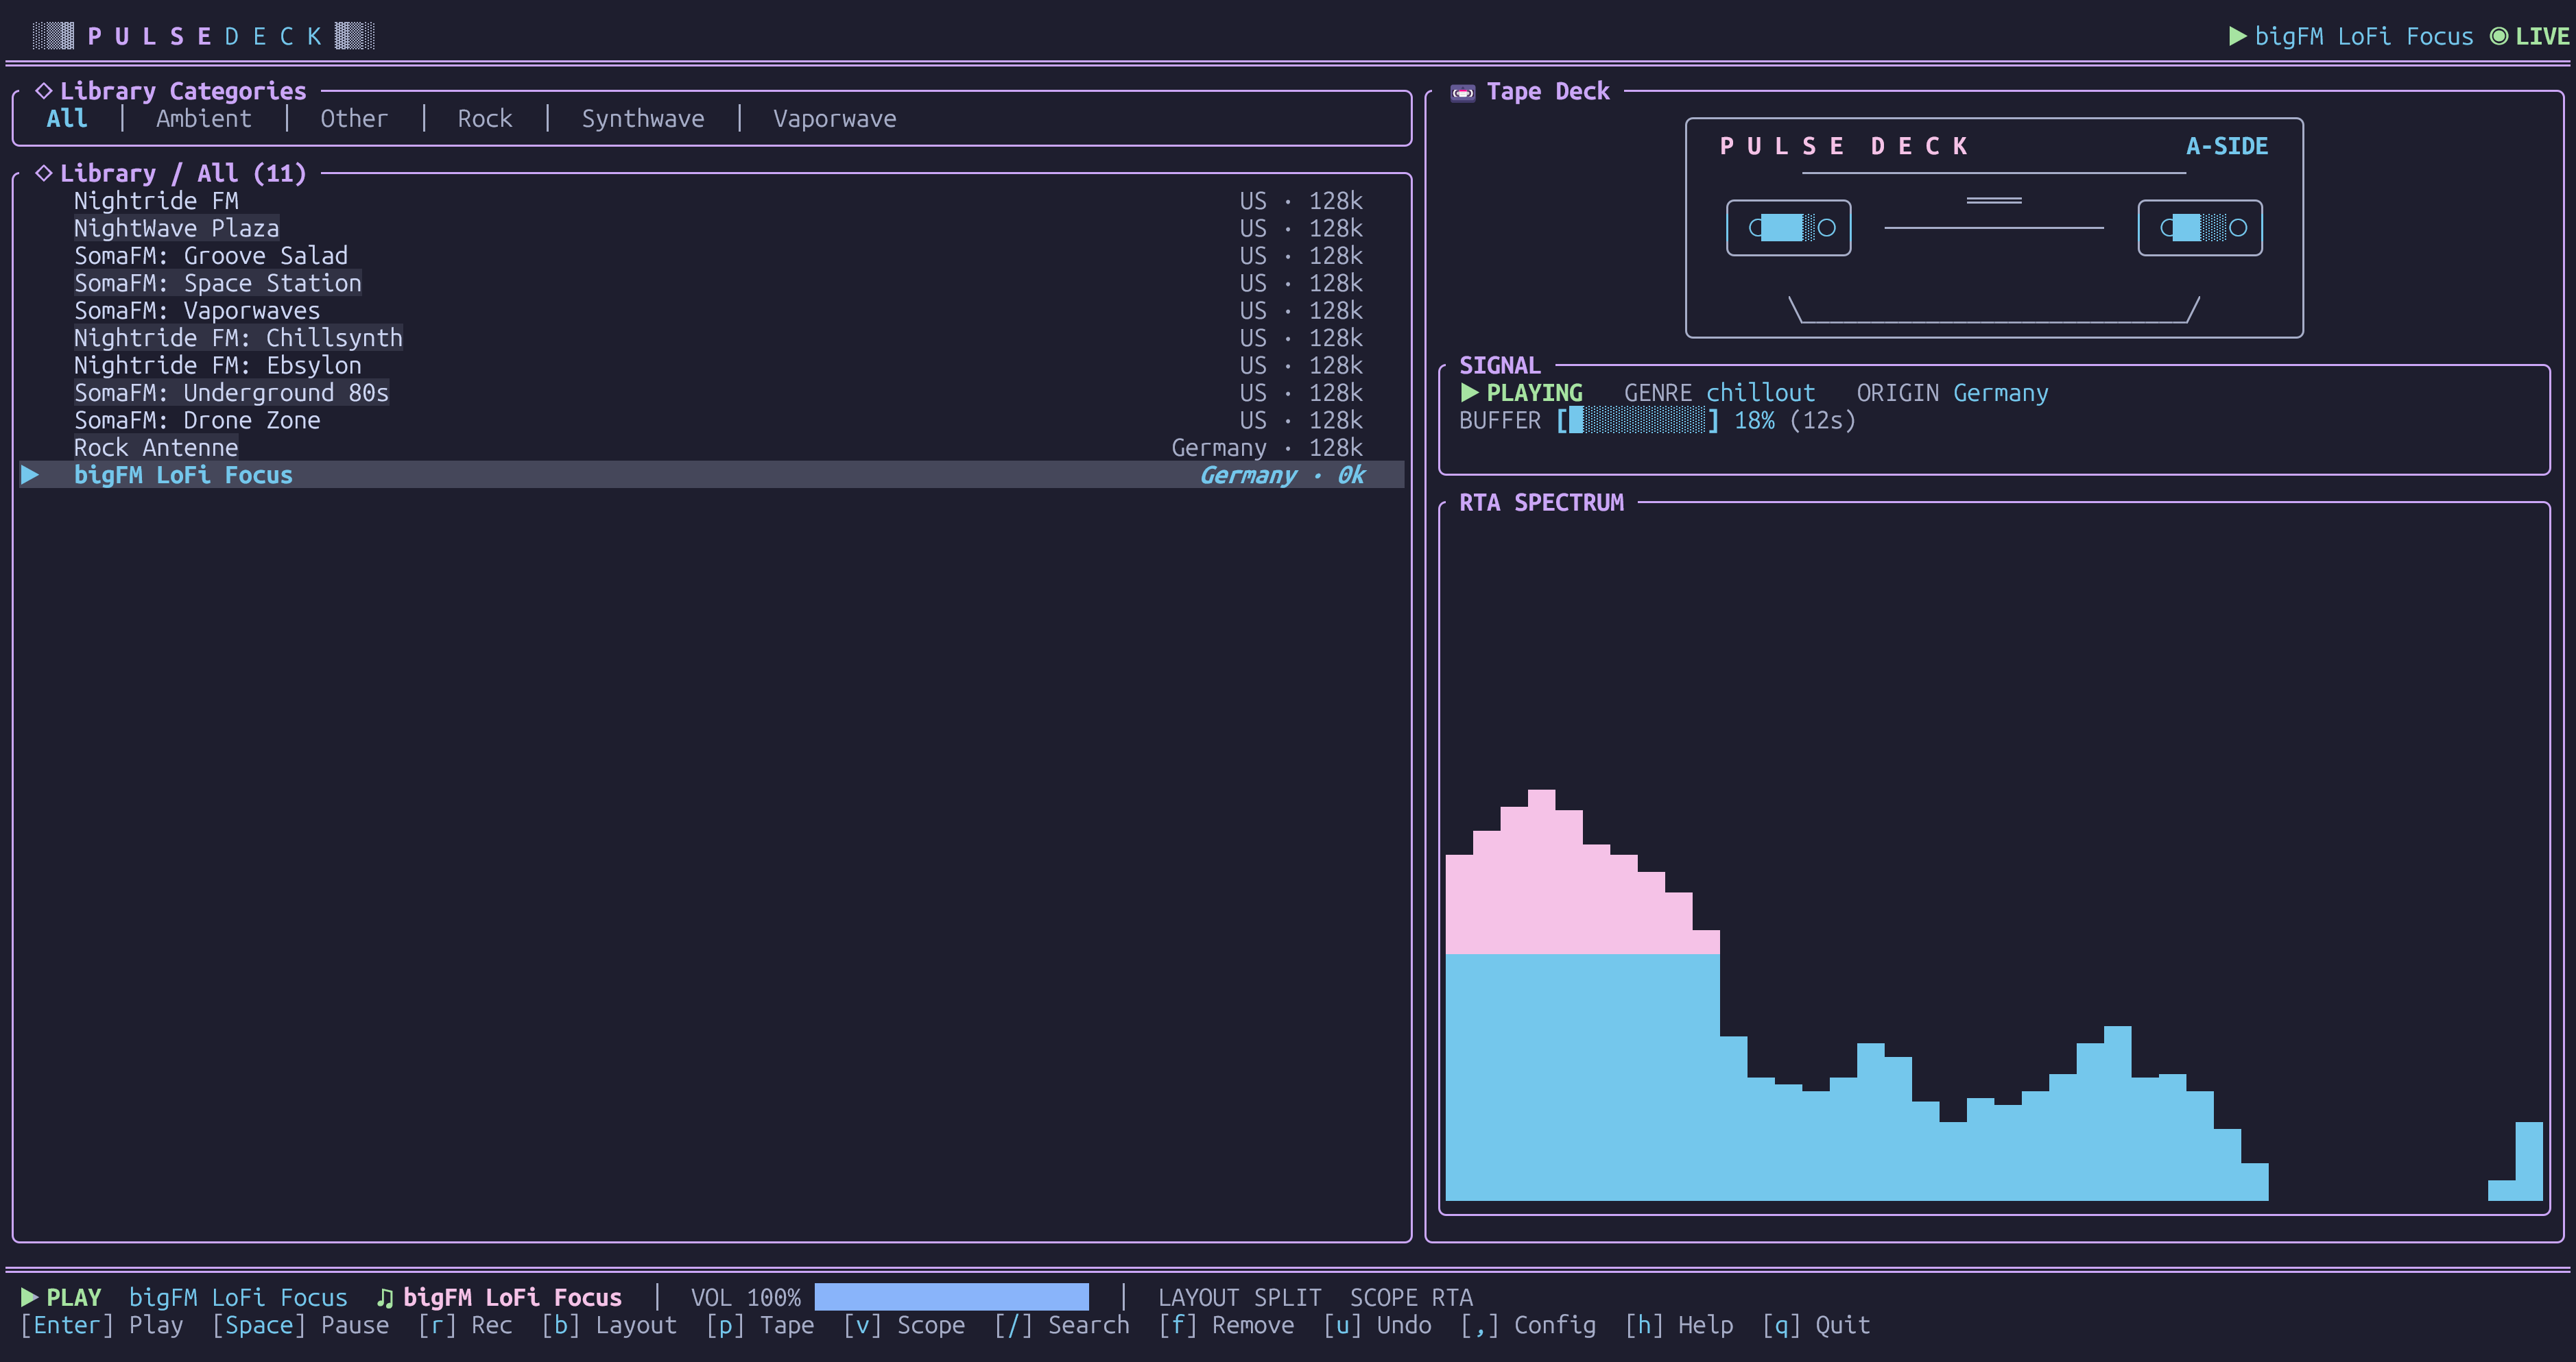Click the buffer progress bar
This screenshot has width=2576, height=1362.
1637,421
